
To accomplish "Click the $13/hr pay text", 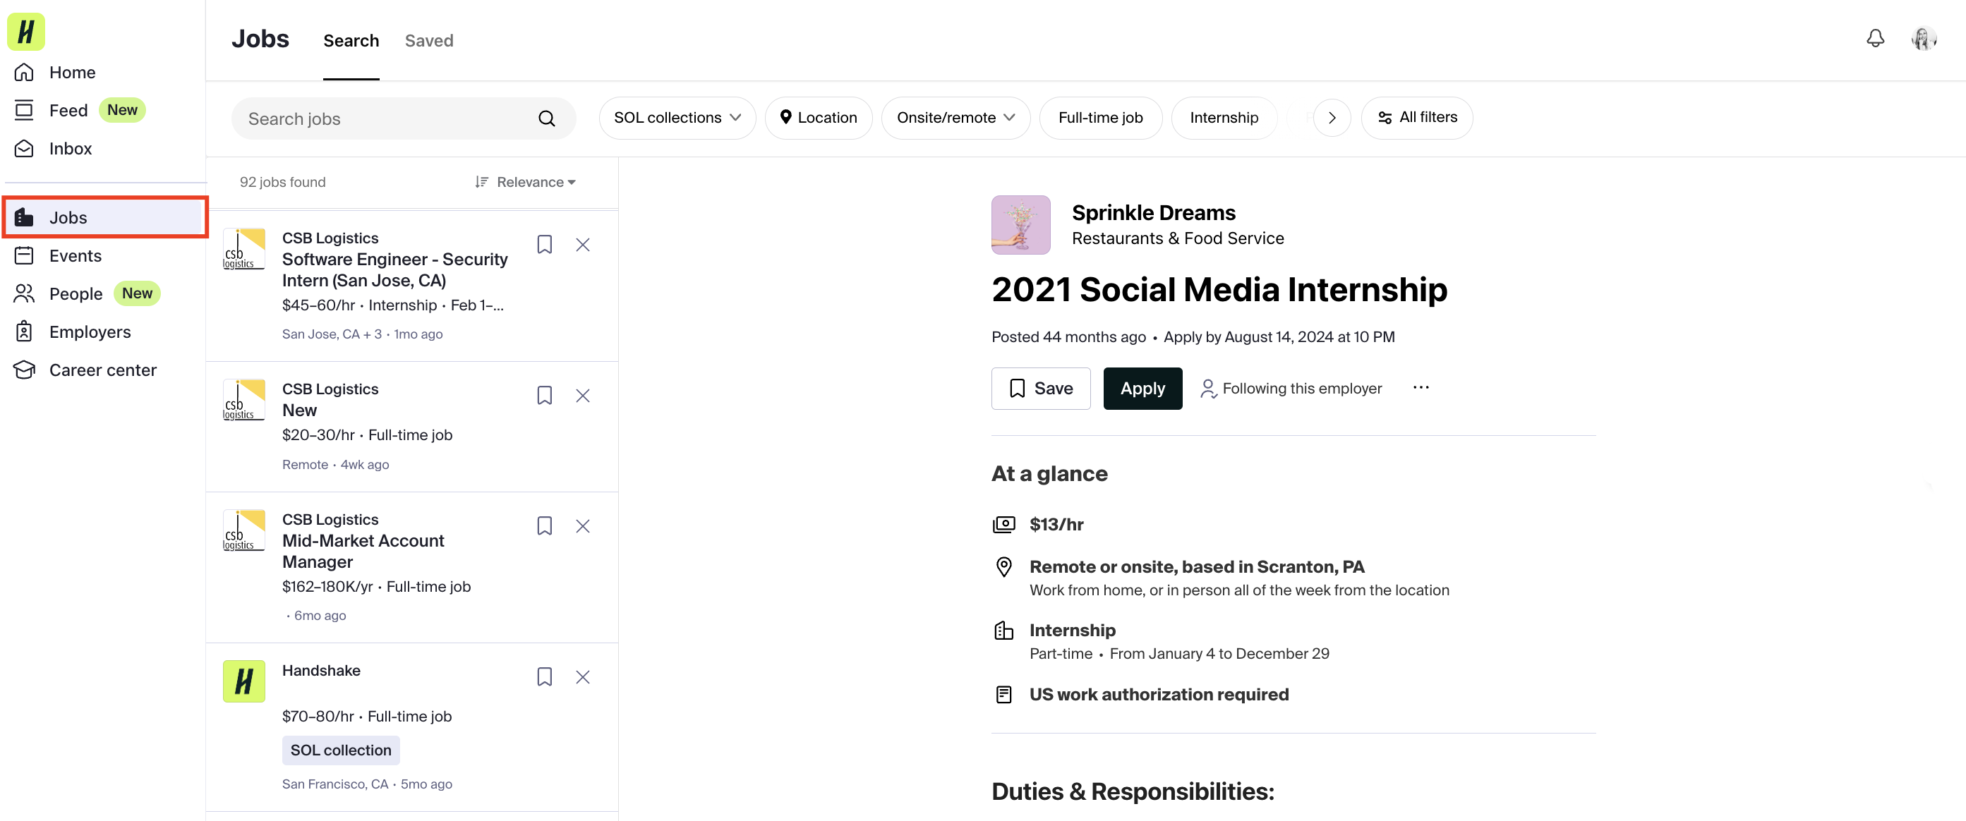I will (1056, 524).
